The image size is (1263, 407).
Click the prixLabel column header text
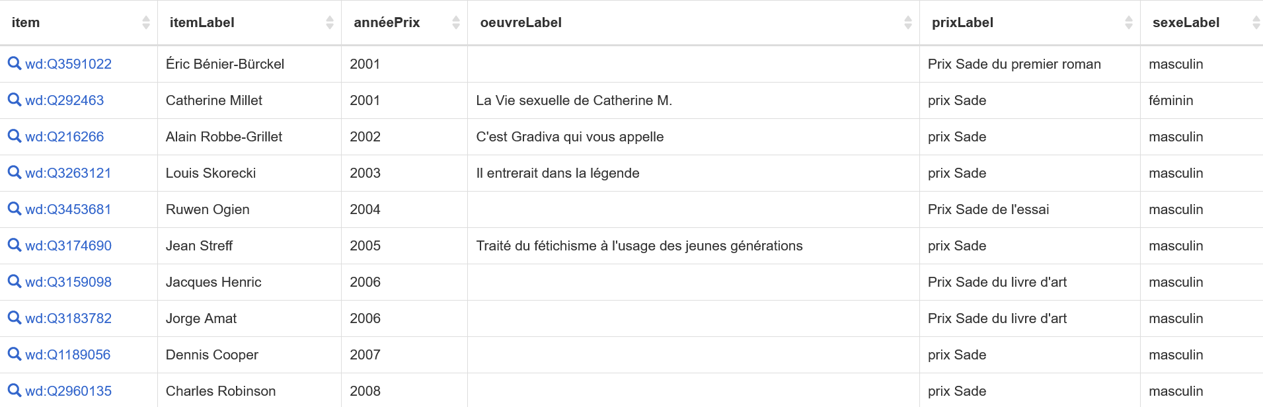pyautogui.click(x=962, y=22)
